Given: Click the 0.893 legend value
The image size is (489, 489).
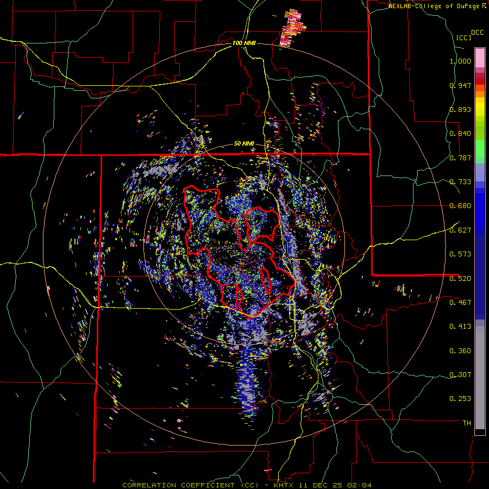Looking at the screenshot, I should tap(460, 109).
